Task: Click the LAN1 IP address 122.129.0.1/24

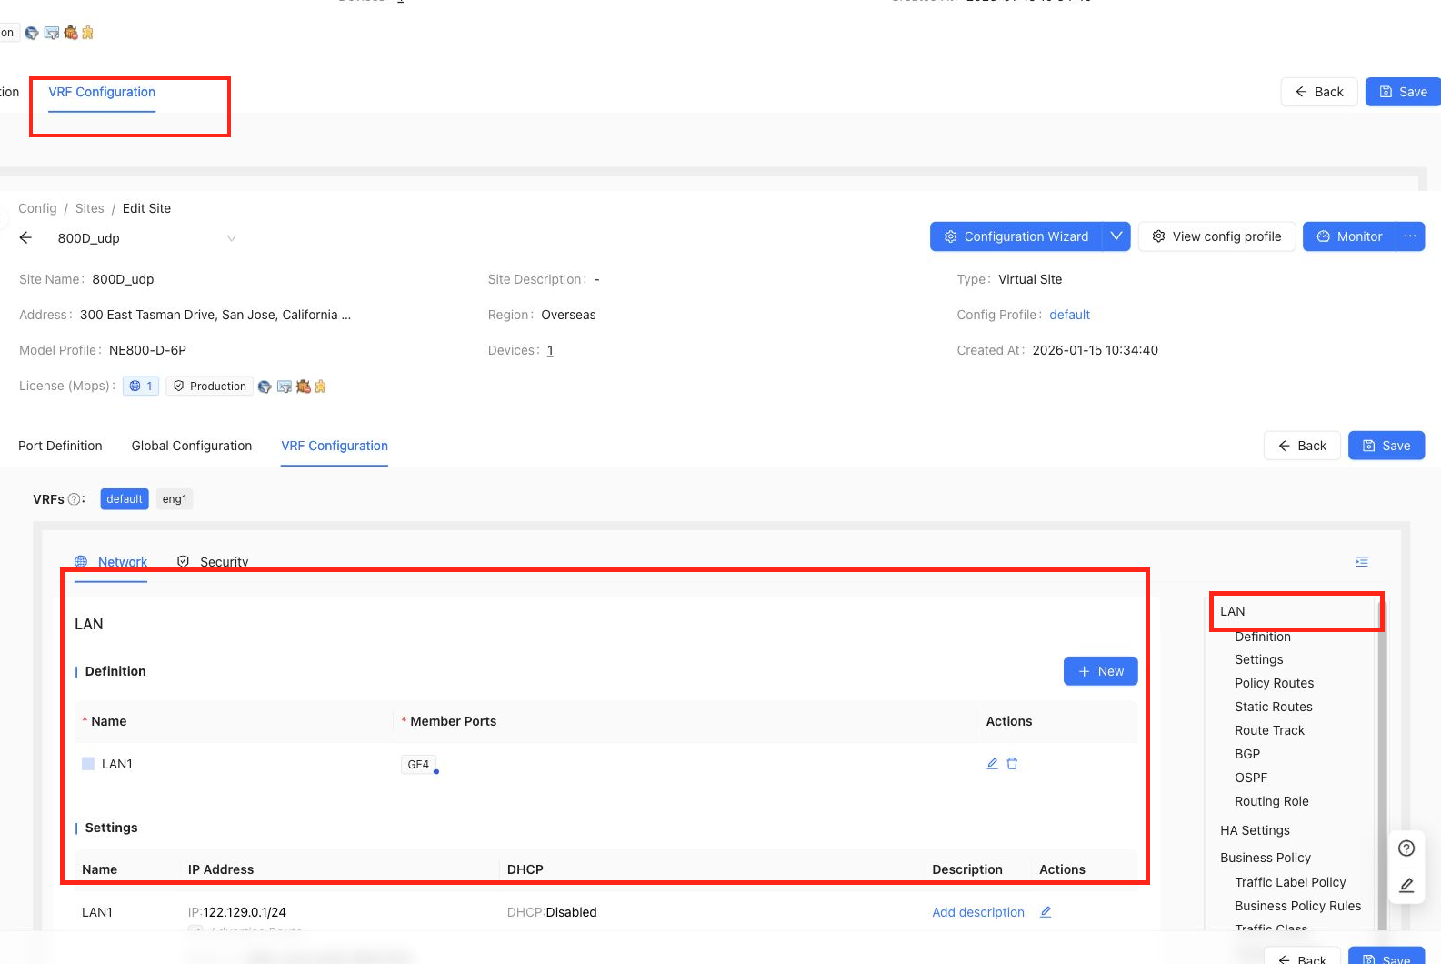Action: (x=245, y=912)
